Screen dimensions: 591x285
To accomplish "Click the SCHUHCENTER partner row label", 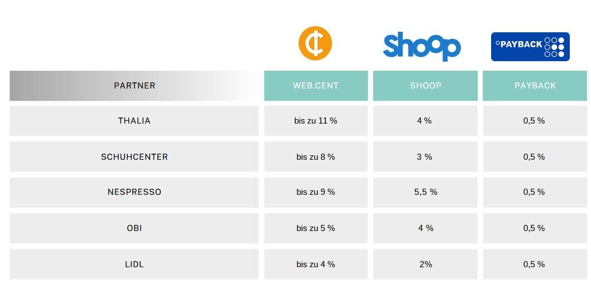I will (x=134, y=157).
